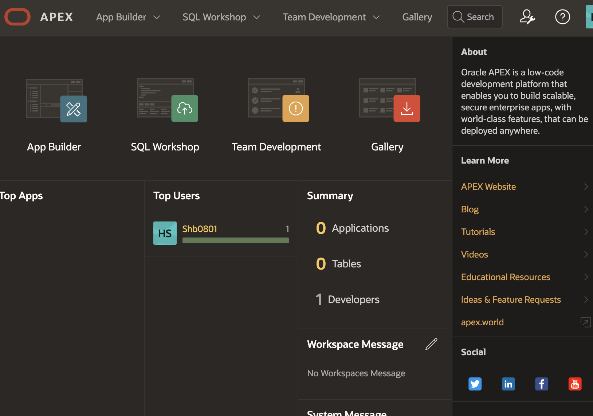Open Team Development in top navigation
Screen dimensions: 593x416
(x=324, y=17)
